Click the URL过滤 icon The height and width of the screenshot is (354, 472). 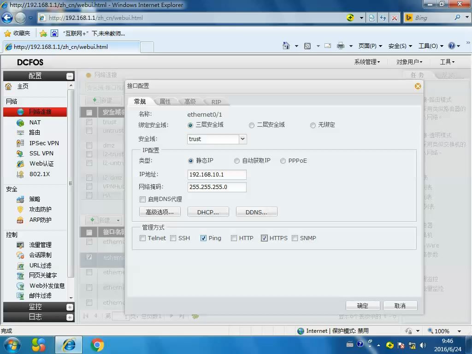pyautogui.click(x=20, y=265)
